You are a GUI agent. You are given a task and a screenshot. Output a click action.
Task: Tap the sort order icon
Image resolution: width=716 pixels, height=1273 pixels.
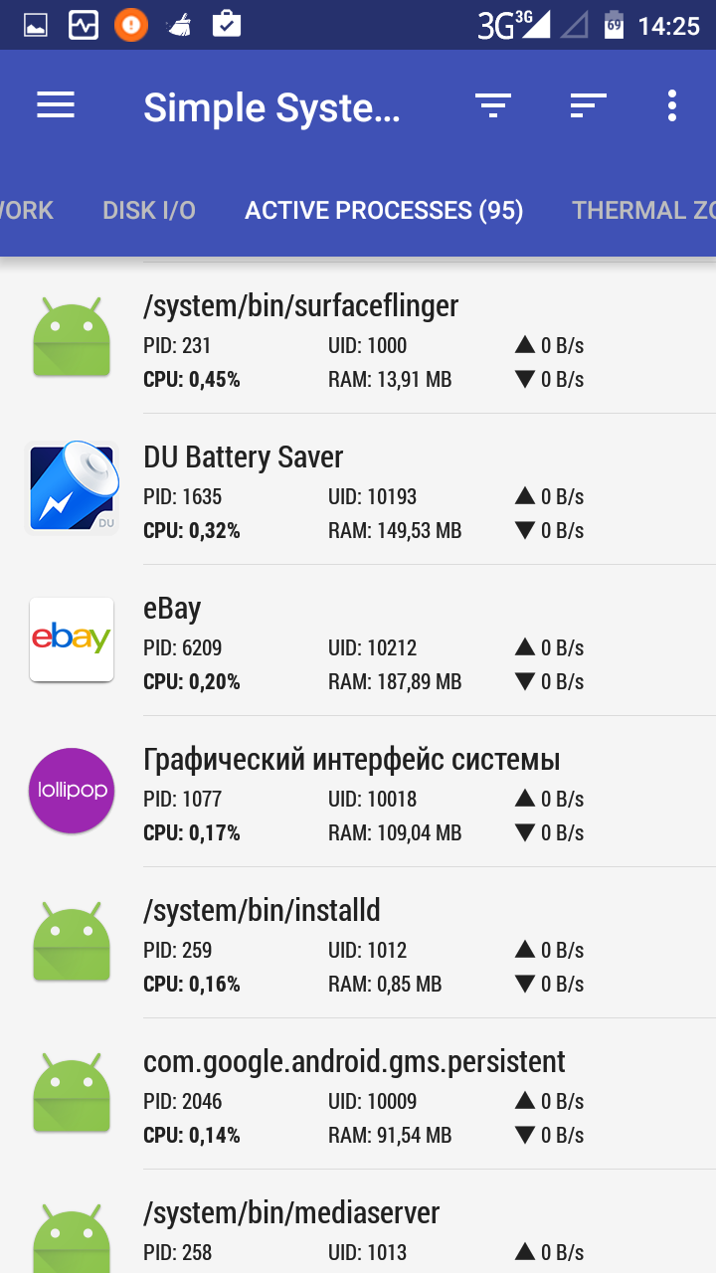(x=588, y=105)
